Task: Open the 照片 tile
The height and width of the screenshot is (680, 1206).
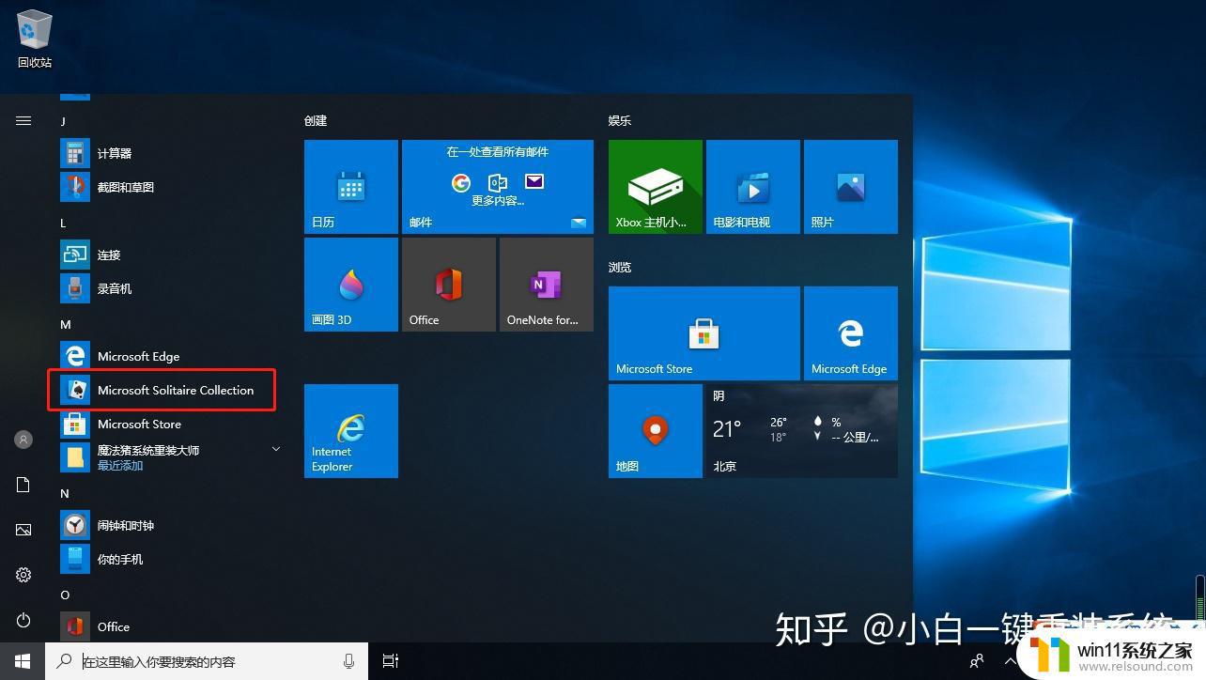Action: click(x=851, y=187)
